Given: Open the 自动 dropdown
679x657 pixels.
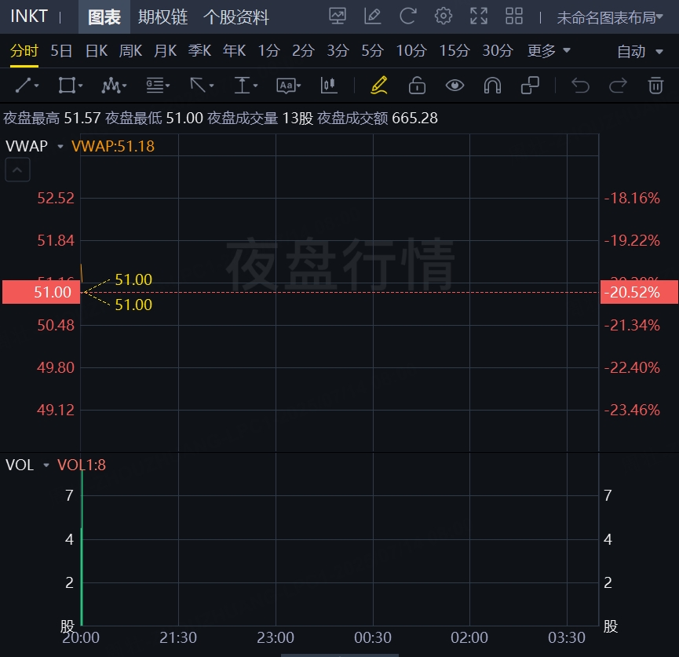Looking at the screenshot, I should click(640, 52).
